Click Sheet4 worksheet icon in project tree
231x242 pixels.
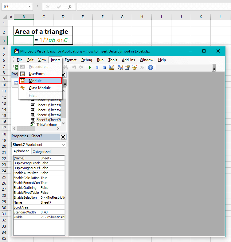[33, 105]
